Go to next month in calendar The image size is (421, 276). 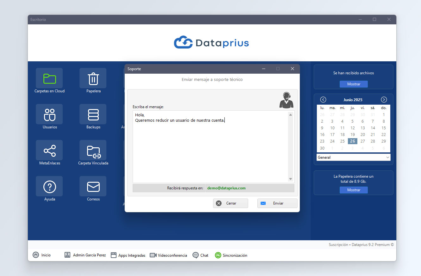point(384,100)
